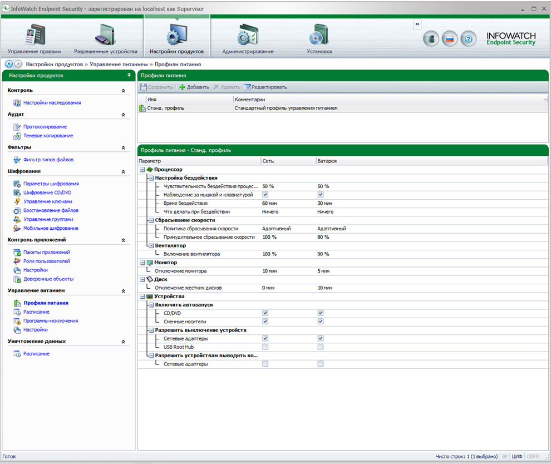The image size is (551, 464).
Task: Click the Russian flag language button
Action: 450,38
